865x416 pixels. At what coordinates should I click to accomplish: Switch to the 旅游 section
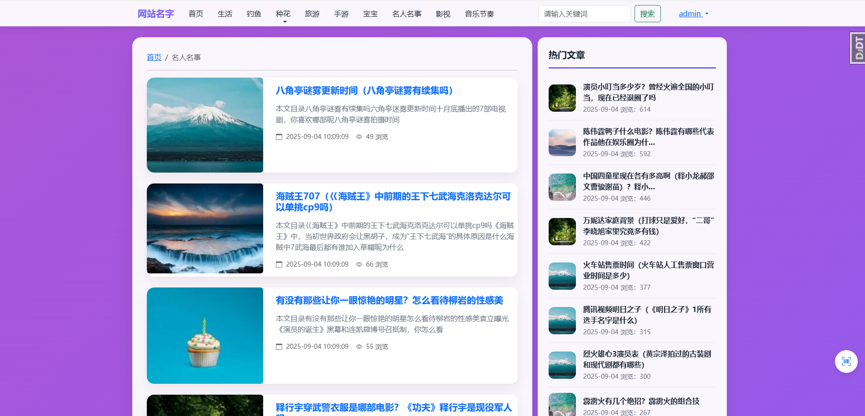(312, 14)
